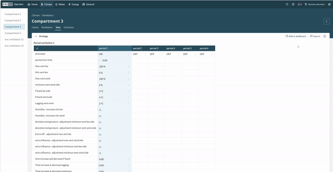Open three-dot menu of Min vent lee value

(x=129, y=73)
